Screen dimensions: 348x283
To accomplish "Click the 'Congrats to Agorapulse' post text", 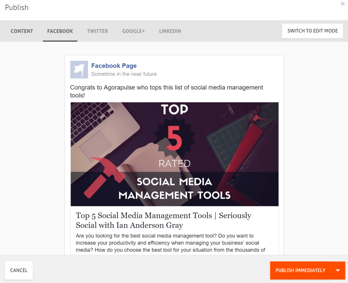I will pos(166,91).
